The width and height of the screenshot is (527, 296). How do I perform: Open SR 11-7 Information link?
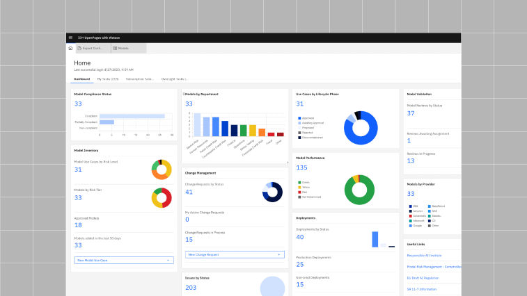pyautogui.click(x=421, y=289)
